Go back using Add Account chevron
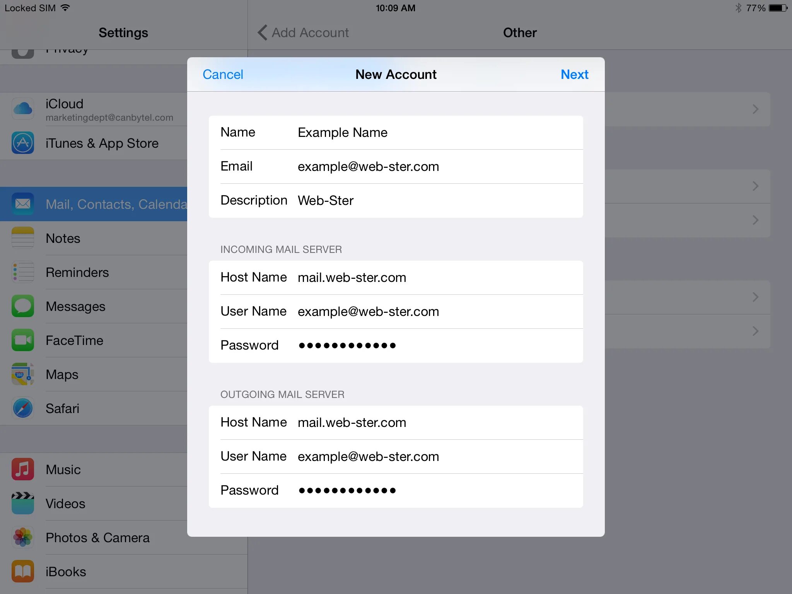This screenshot has width=792, height=594. coord(263,33)
